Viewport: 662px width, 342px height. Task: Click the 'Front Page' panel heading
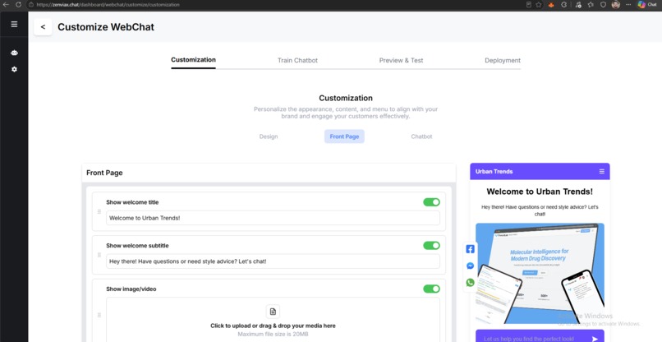[x=104, y=173]
